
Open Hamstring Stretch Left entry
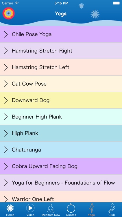pyautogui.click(x=61, y=67)
